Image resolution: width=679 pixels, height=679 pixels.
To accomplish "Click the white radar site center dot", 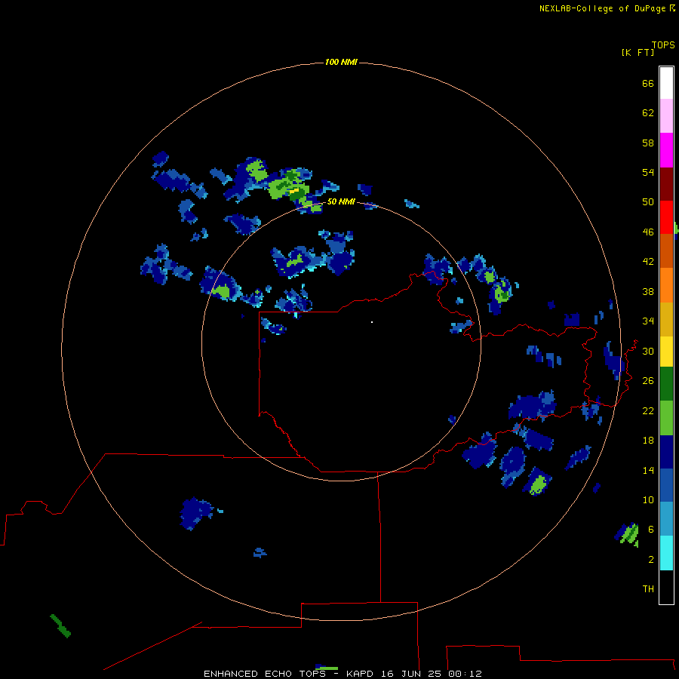I will coord(371,322).
